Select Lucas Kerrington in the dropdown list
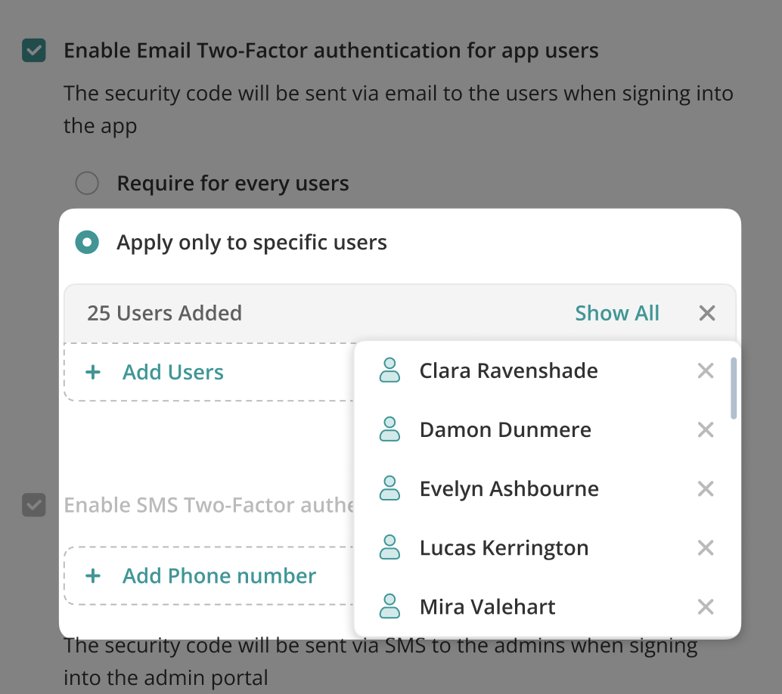Image resolution: width=782 pixels, height=694 pixels. (504, 548)
